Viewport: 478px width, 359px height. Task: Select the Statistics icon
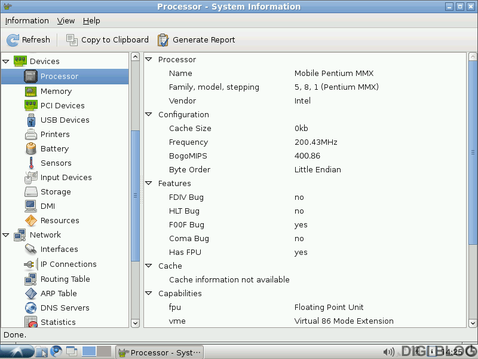31,322
